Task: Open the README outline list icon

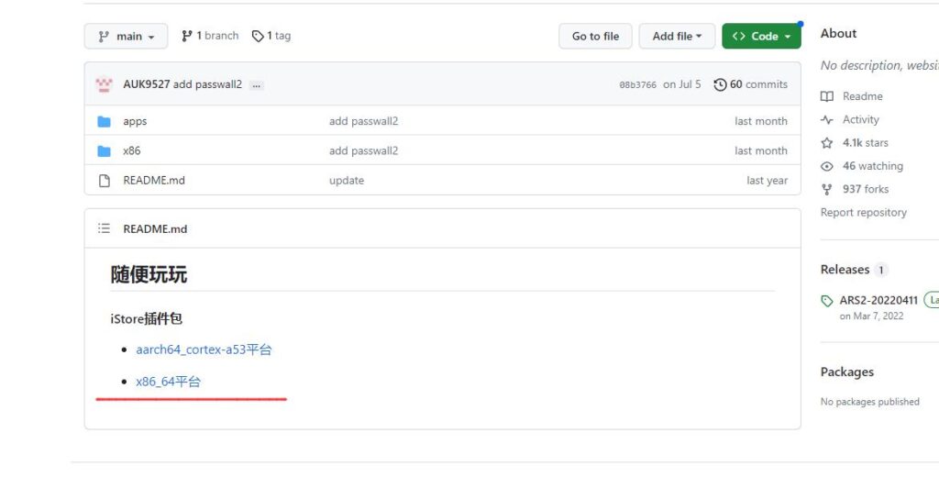Action: tap(104, 228)
